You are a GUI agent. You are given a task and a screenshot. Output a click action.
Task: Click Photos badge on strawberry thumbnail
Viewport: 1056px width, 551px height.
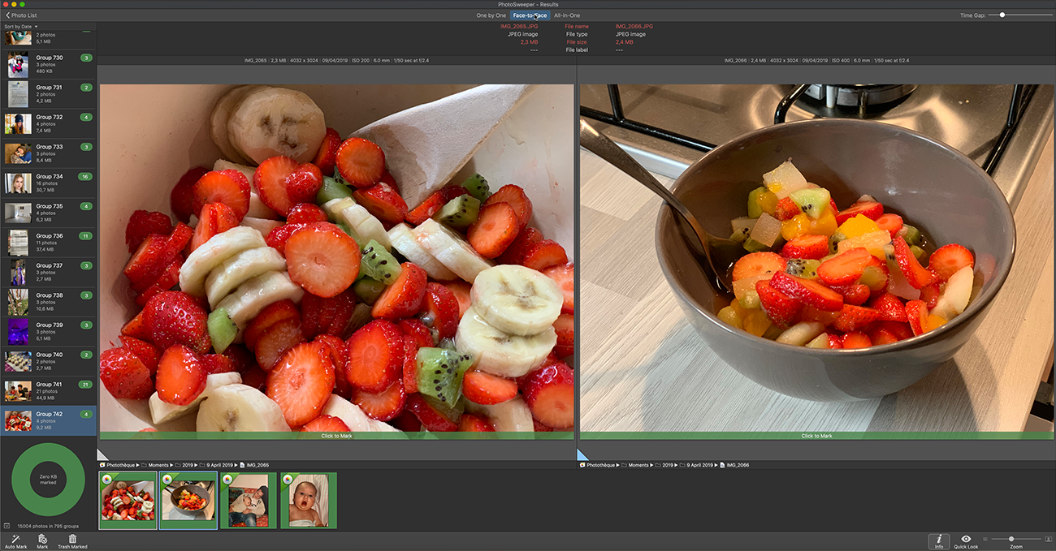point(106,479)
